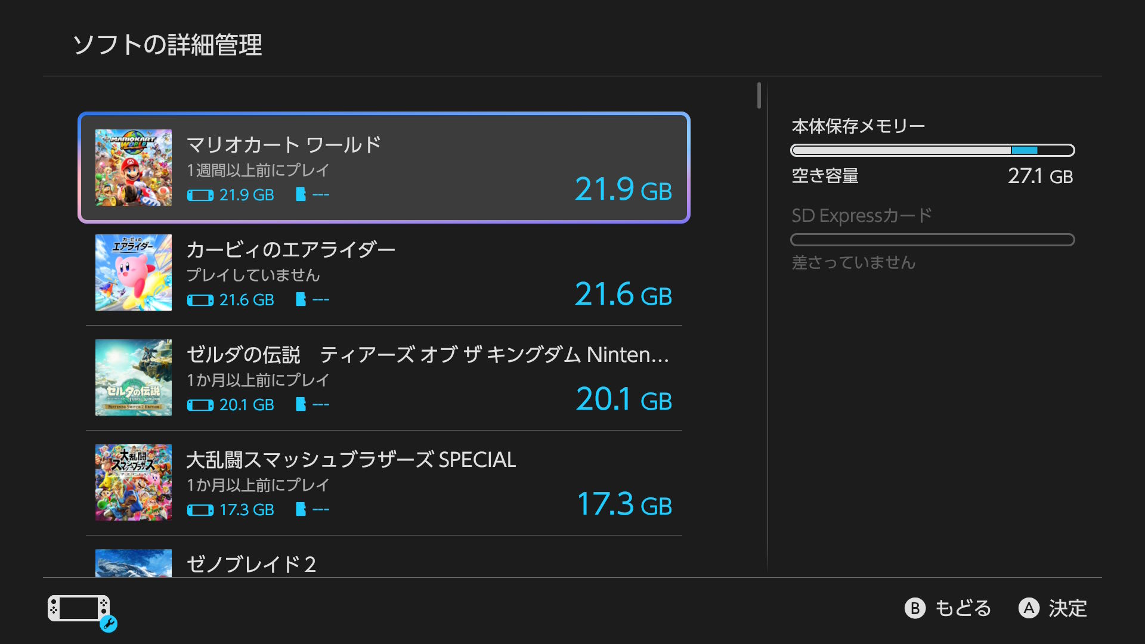Click the SD card icon in Smash Bros row
This screenshot has height=644, width=1145.
click(x=301, y=509)
